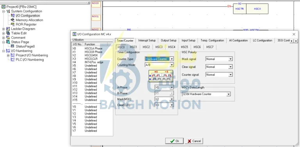Click the Comment node icon
Viewport: 300px width, 147px height.
click(8, 37)
